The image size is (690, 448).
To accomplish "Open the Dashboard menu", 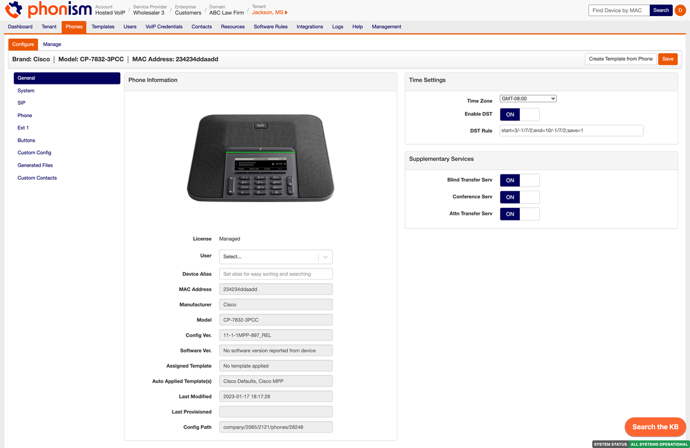I will click(20, 26).
